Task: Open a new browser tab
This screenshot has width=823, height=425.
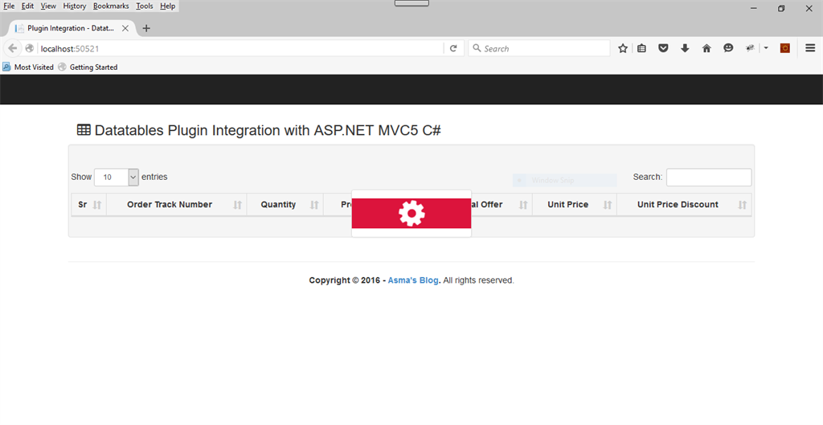Action: (x=146, y=28)
